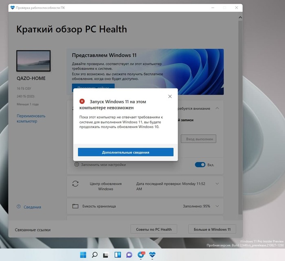Click the 240 ГБ (SSD) text
Image resolution: width=285 pixels, height=261 pixels.
[25, 96]
